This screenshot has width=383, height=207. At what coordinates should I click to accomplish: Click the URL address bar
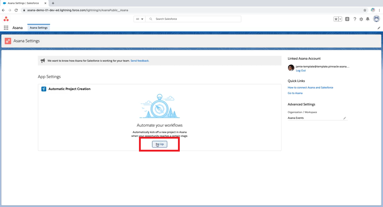[x=192, y=10]
